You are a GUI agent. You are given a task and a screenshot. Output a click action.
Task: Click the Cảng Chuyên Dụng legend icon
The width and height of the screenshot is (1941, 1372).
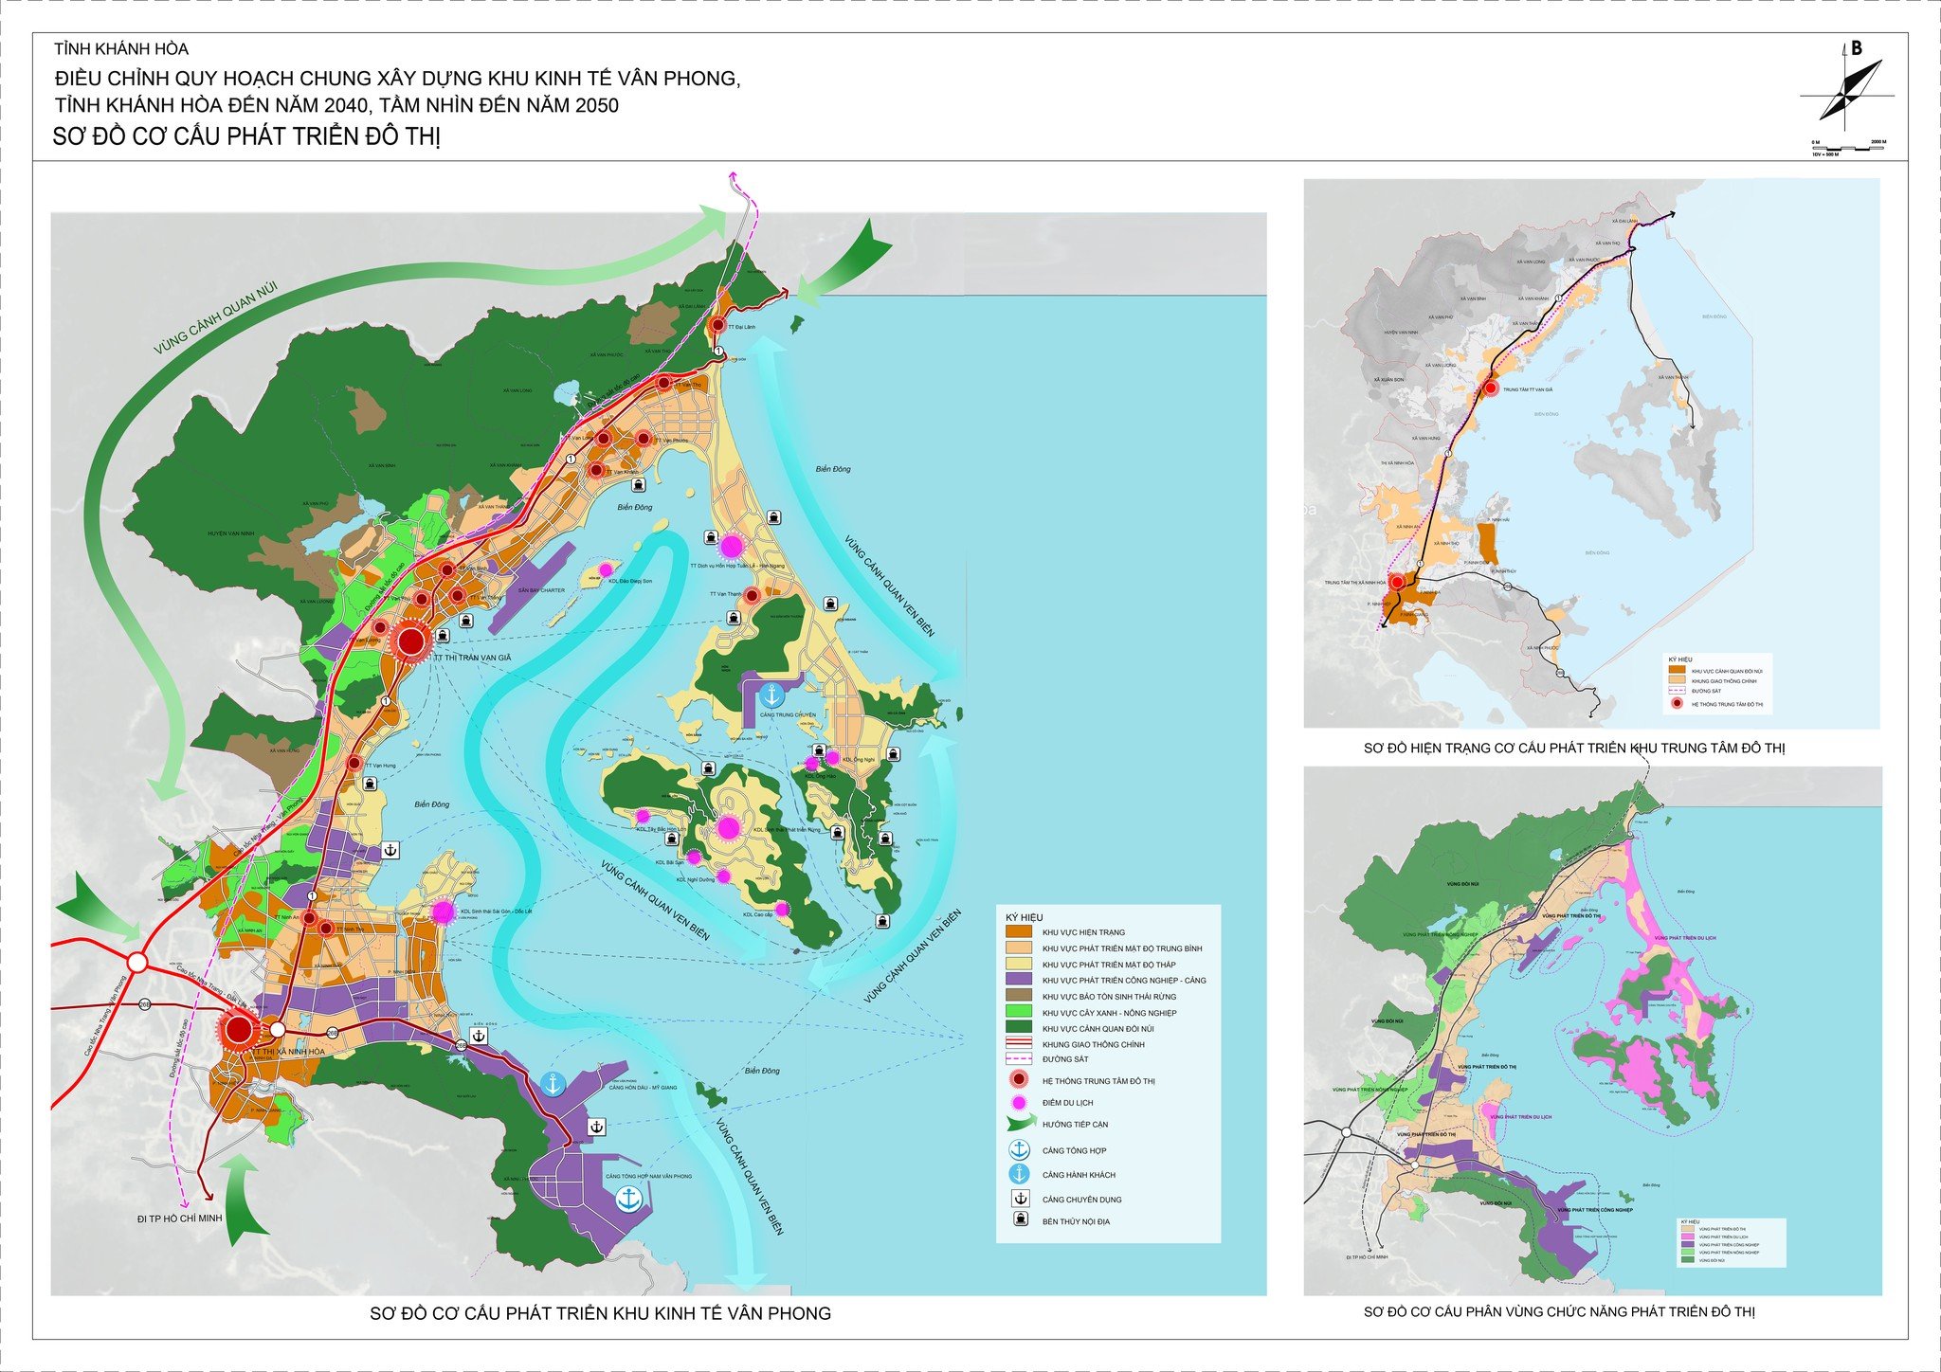pos(1020,1199)
